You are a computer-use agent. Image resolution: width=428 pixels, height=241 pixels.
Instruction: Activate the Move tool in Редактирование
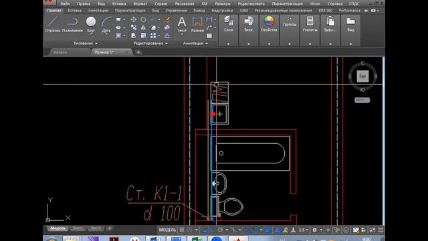coord(134,19)
